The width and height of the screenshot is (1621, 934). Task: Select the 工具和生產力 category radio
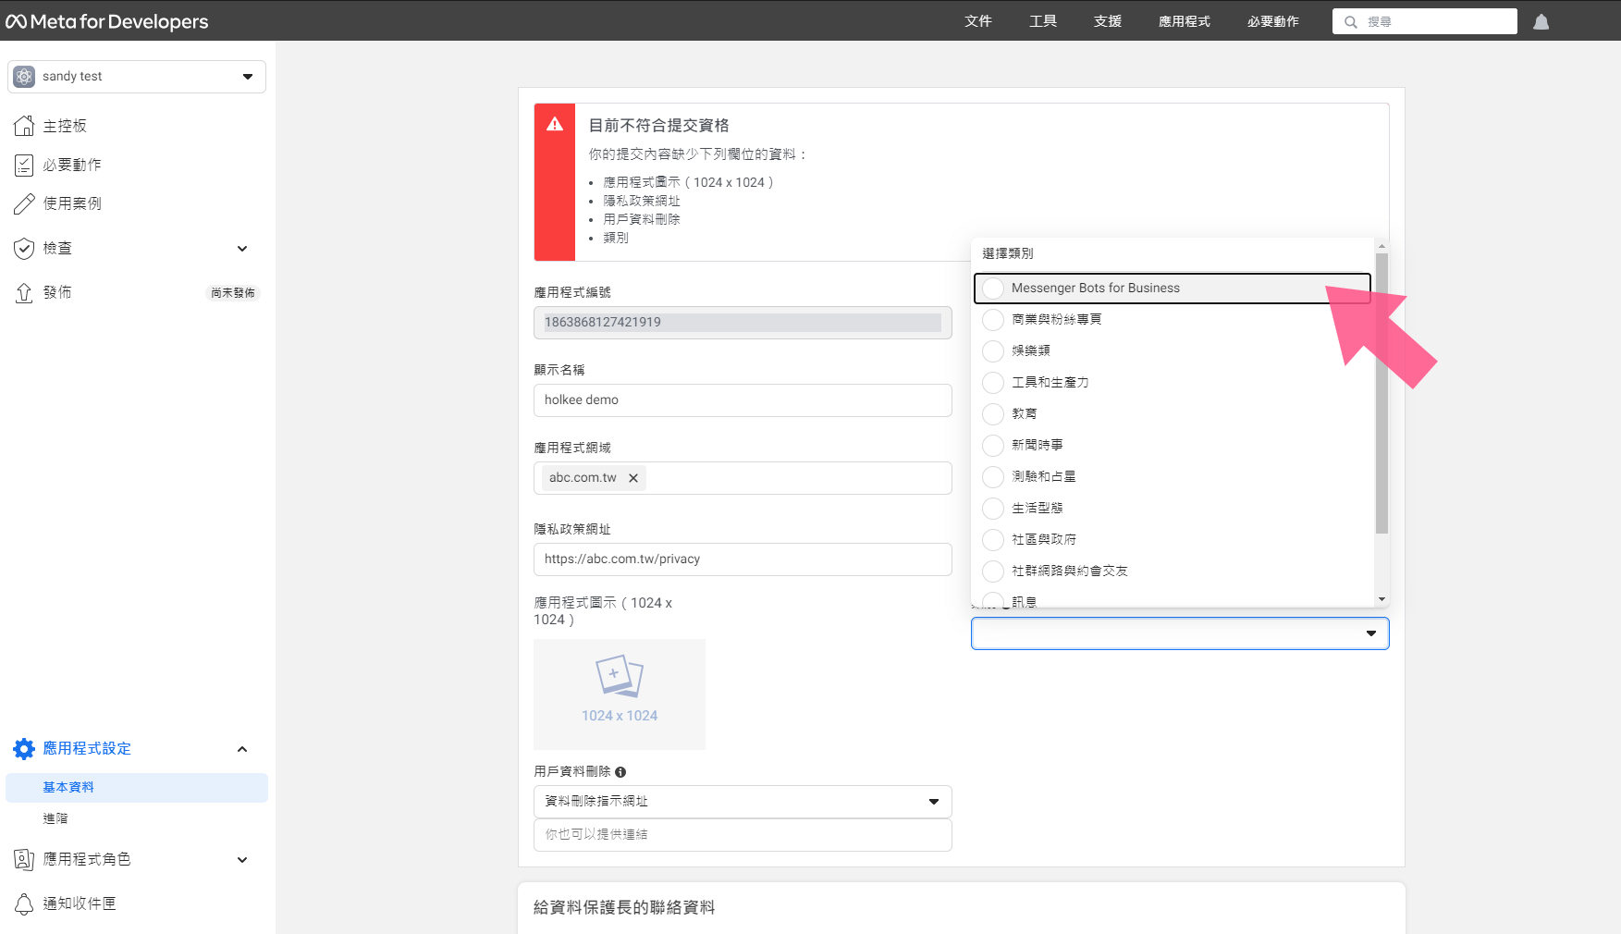click(x=993, y=383)
